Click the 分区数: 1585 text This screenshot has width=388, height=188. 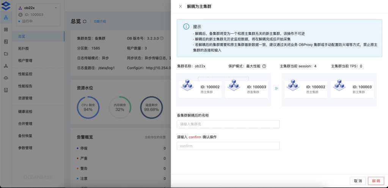point(88,48)
